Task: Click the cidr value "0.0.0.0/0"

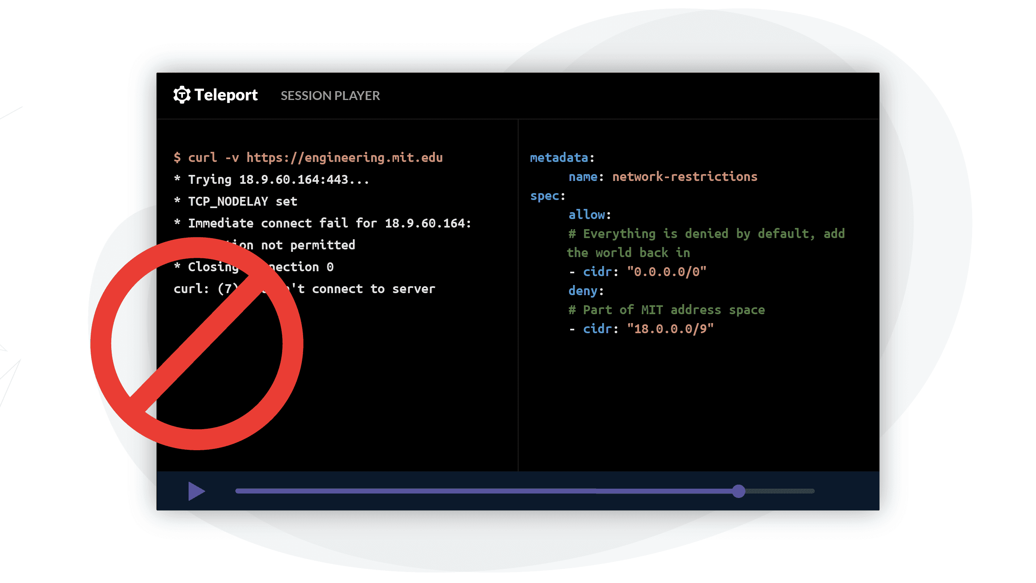Action: pos(666,272)
